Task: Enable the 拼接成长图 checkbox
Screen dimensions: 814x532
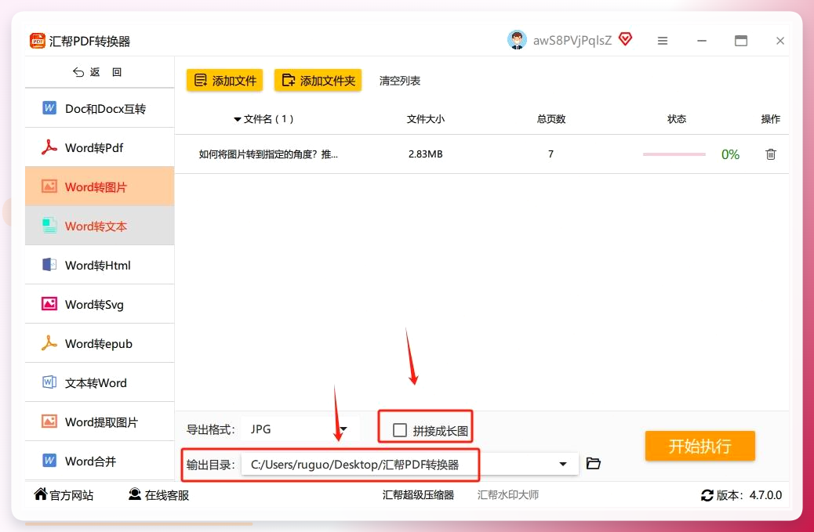Action: (400, 430)
